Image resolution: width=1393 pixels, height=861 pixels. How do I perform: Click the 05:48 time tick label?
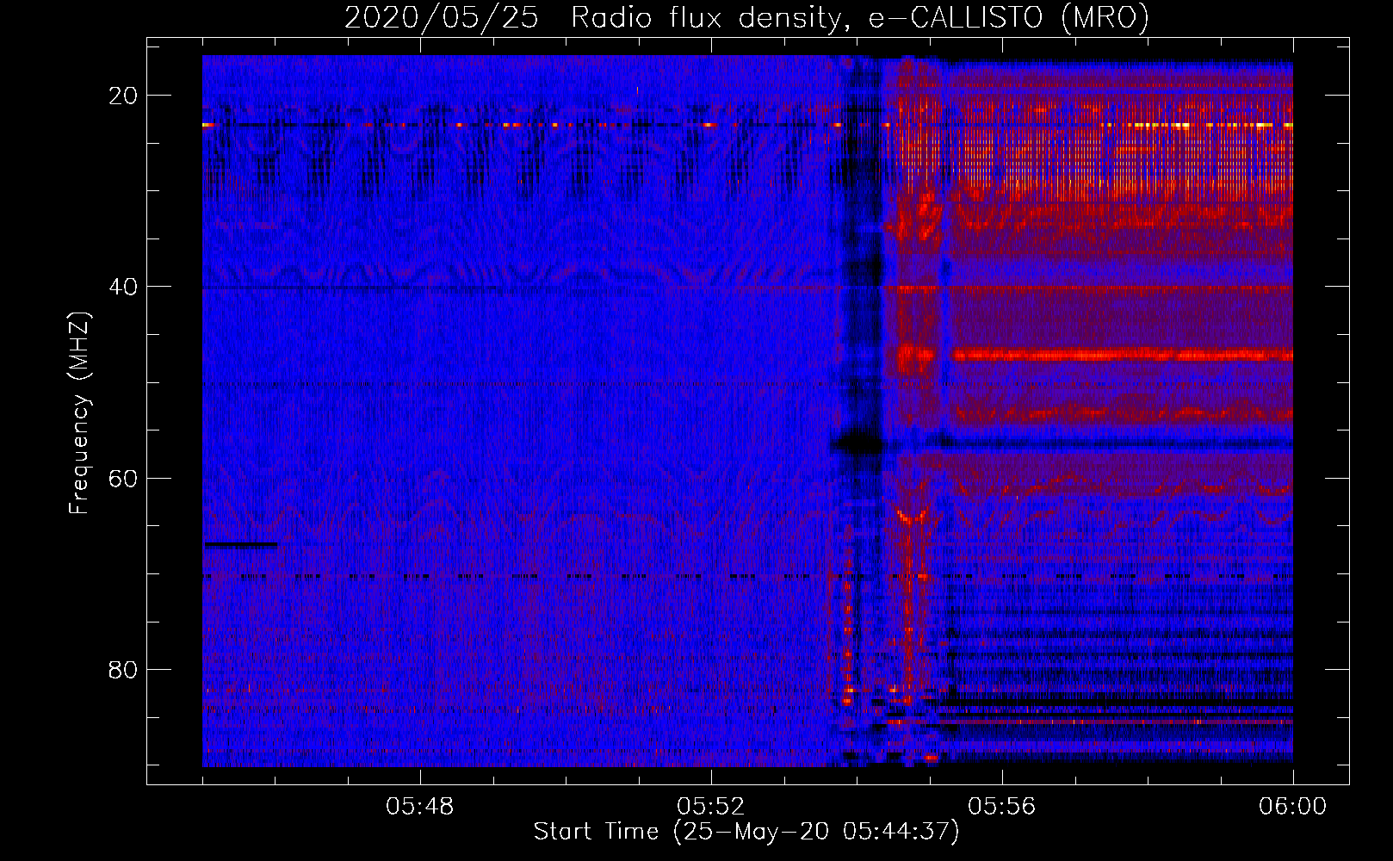tap(420, 807)
